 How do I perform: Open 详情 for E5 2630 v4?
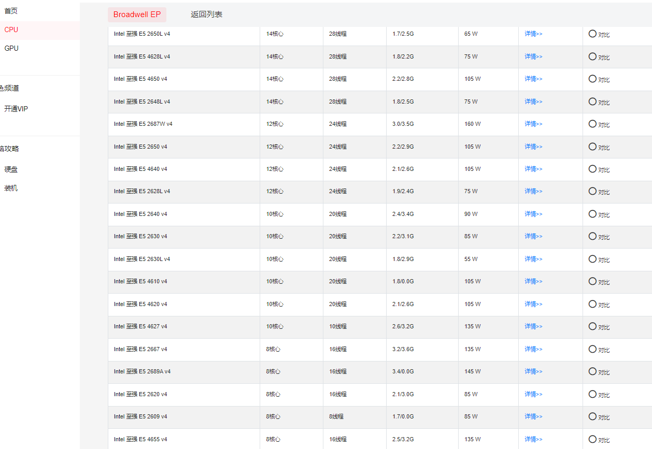533,236
